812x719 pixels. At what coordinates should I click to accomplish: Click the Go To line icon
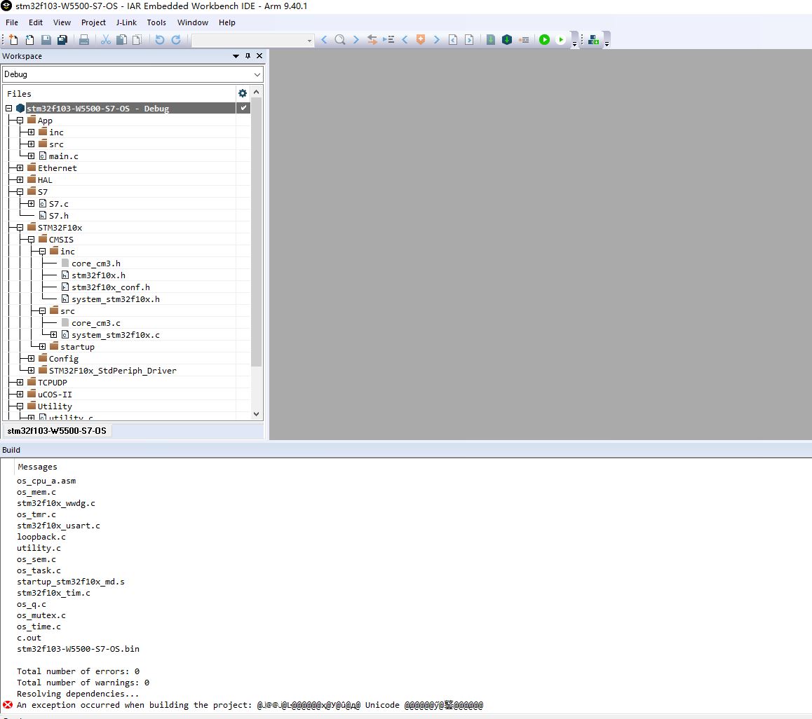click(x=388, y=40)
